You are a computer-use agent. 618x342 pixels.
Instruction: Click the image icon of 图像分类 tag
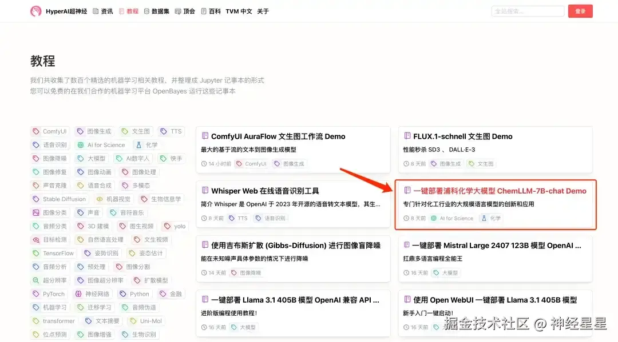pos(36,212)
